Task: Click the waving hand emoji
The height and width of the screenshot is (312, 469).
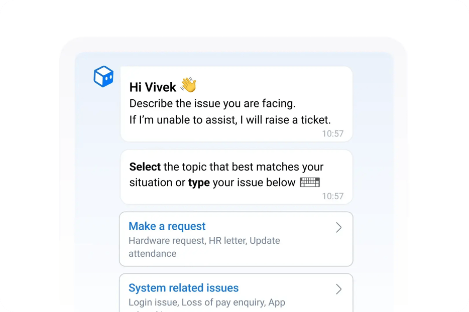Action: pos(188,85)
